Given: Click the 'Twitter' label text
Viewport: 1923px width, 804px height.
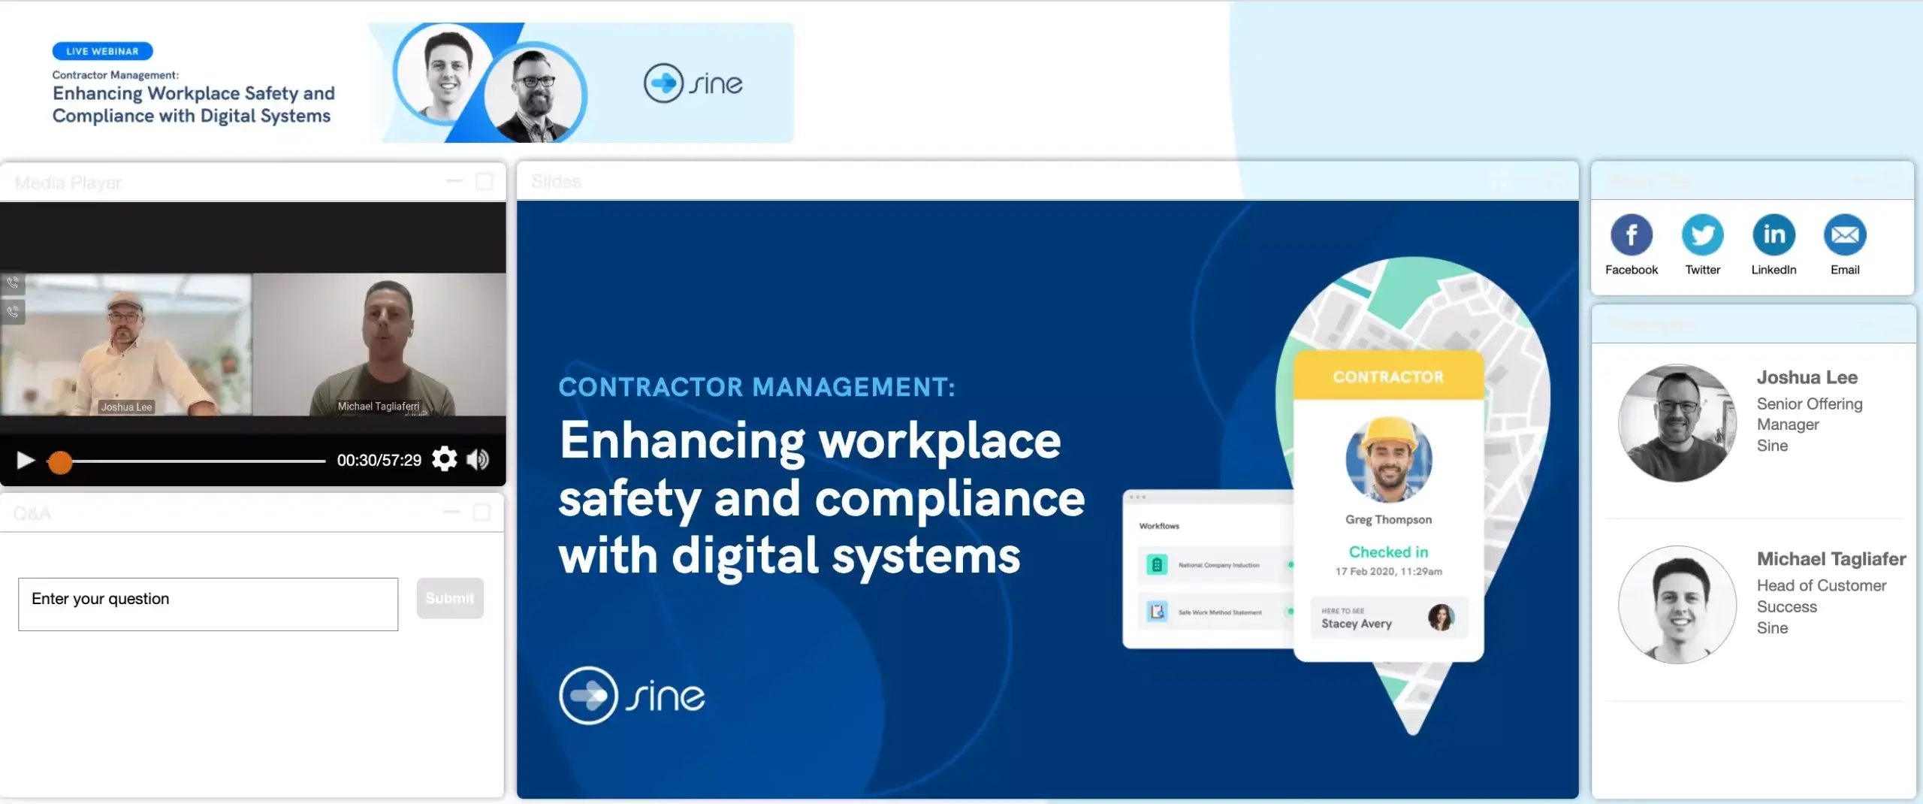Looking at the screenshot, I should pos(1702,270).
